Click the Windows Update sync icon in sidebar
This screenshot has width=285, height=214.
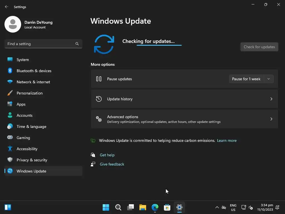click(x=10, y=171)
